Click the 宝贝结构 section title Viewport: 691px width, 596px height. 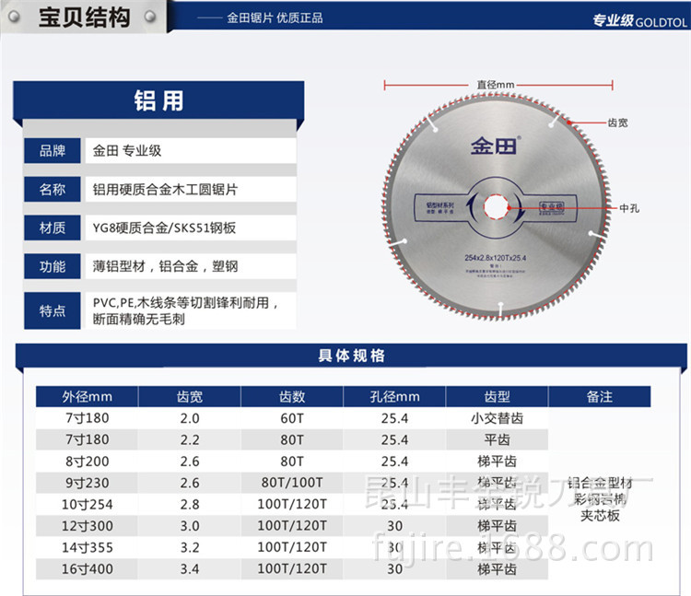pyautogui.click(x=84, y=18)
